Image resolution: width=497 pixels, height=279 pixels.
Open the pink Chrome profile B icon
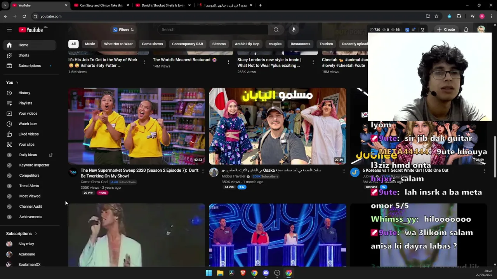point(482,16)
